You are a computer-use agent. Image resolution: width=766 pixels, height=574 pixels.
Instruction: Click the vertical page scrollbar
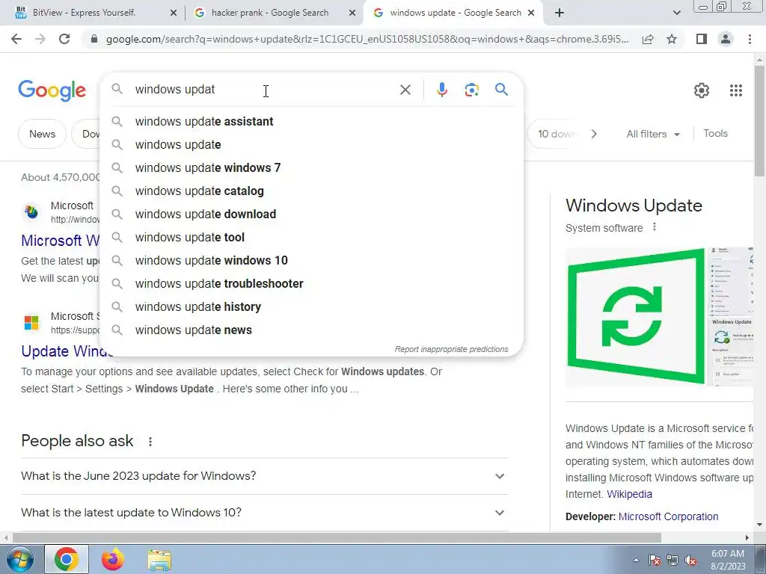point(759,120)
